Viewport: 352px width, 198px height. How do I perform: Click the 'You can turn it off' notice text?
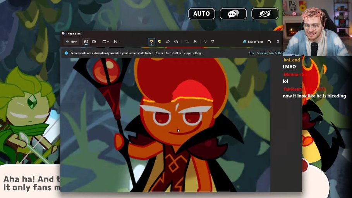click(179, 53)
